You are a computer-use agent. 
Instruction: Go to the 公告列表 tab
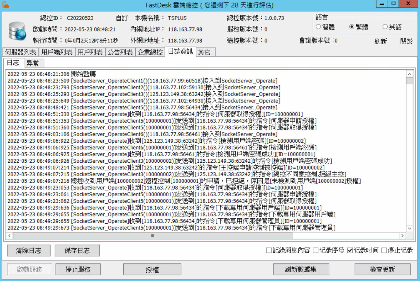pyautogui.click(x=120, y=52)
